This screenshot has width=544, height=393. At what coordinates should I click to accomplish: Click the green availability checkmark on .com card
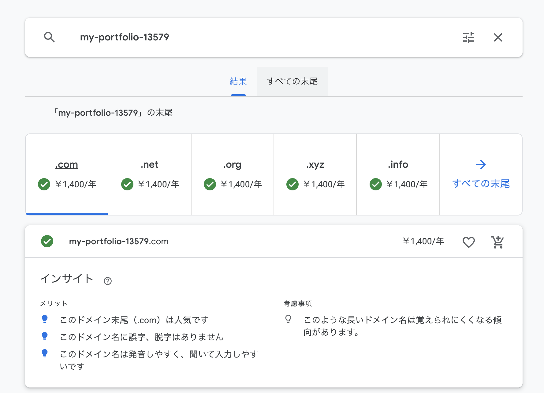(44, 184)
